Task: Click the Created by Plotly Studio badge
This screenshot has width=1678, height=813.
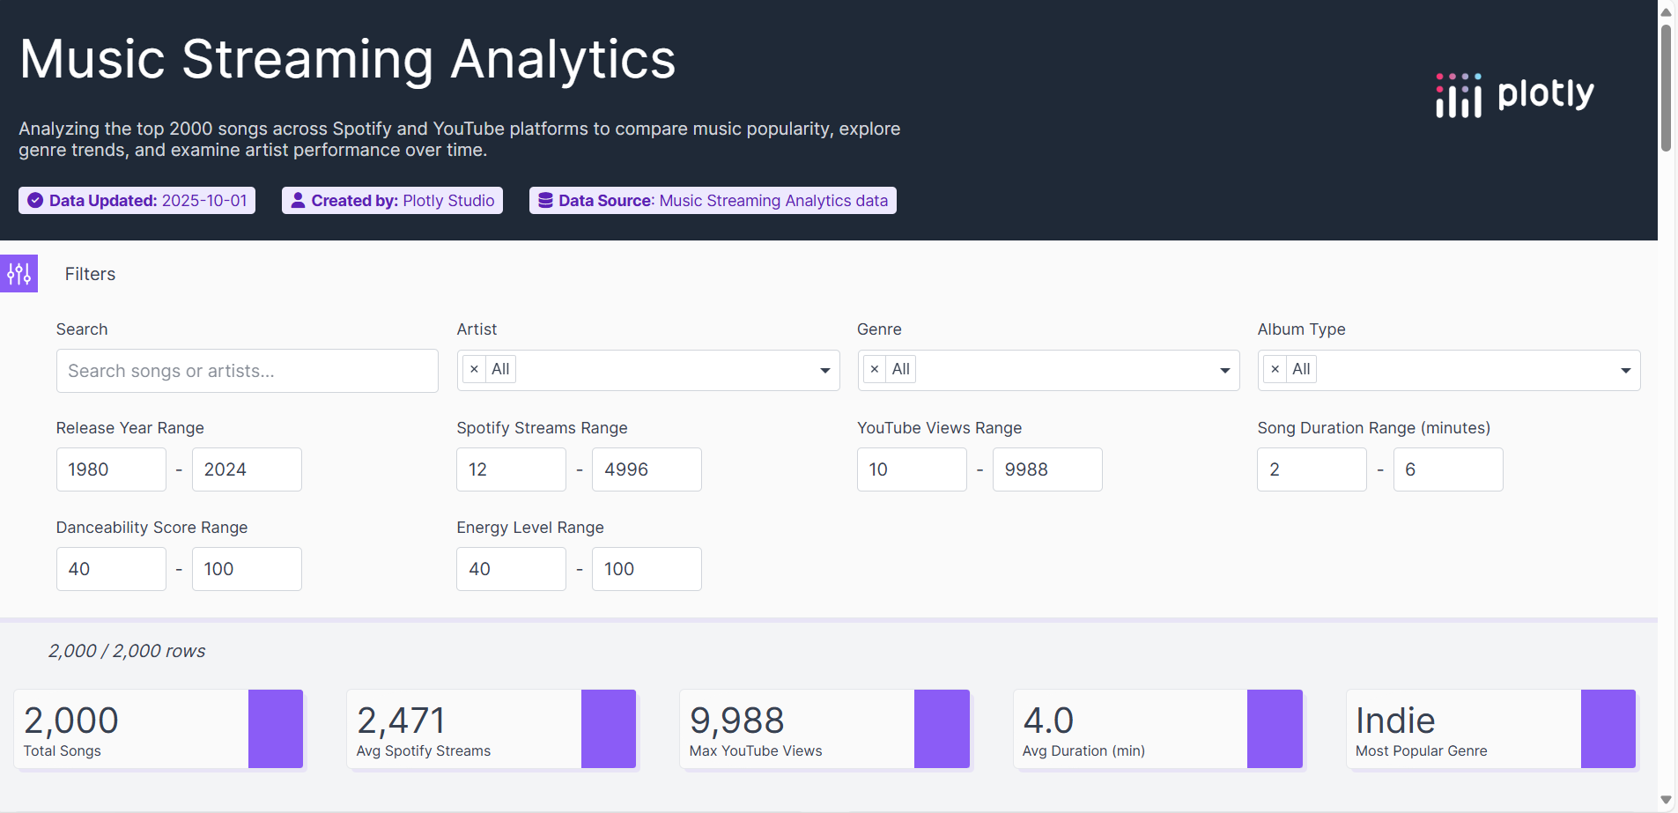Action: [392, 201]
